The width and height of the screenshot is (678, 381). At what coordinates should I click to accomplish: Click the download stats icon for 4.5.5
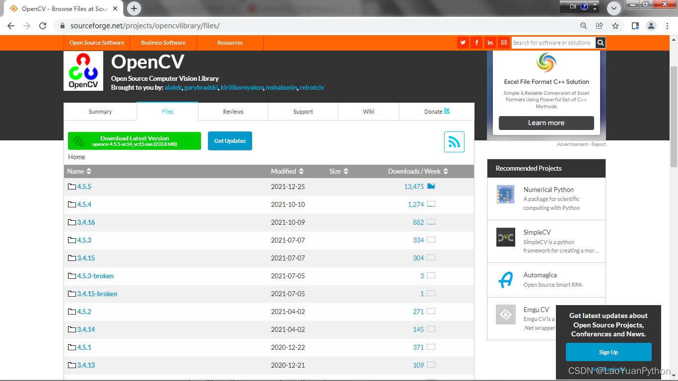click(x=431, y=186)
